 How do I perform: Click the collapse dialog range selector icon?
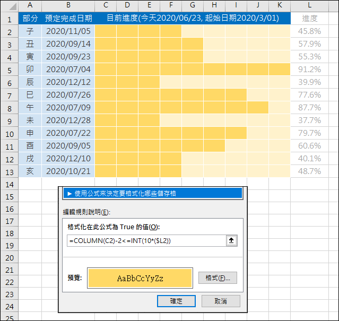pyautogui.click(x=231, y=240)
